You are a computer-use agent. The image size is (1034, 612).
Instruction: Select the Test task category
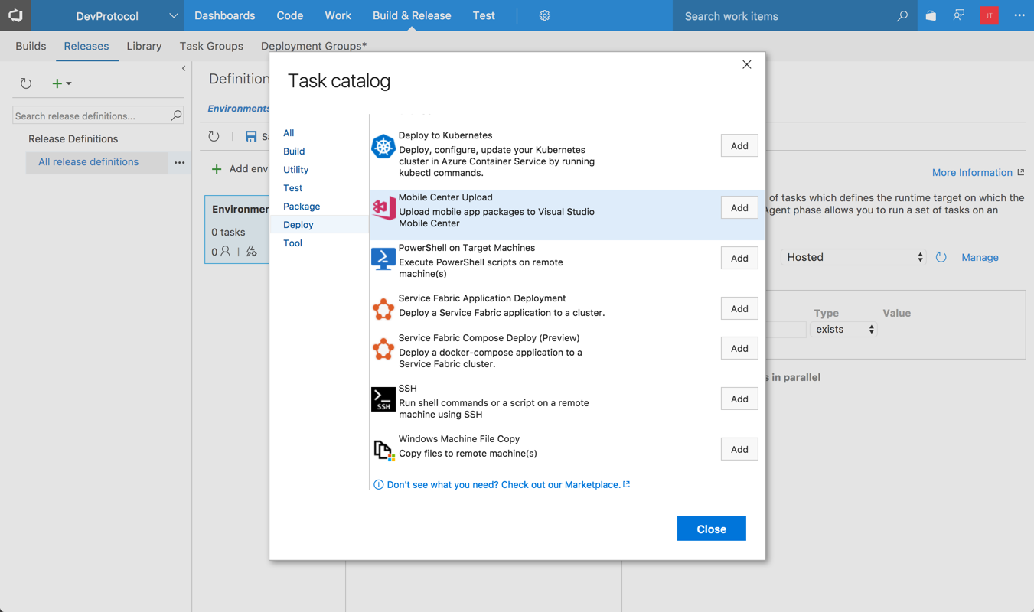(x=293, y=188)
